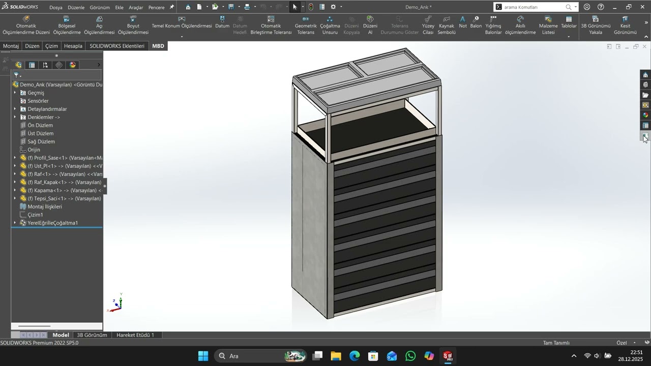651x366 pixels.
Task: Open the Options gear icon
Action: (x=333, y=7)
